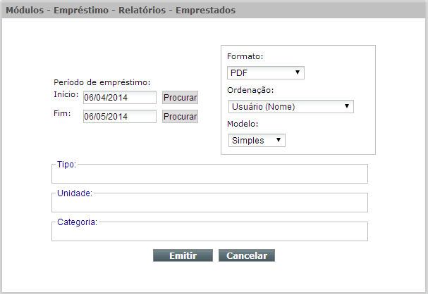Select the Tipo fieldset legend
The height and width of the screenshot is (294, 428).
click(x=66, y=165)
